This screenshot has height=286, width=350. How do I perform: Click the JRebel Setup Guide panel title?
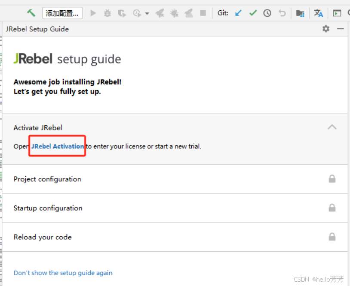pyautogui.click(x=37, y=29)
